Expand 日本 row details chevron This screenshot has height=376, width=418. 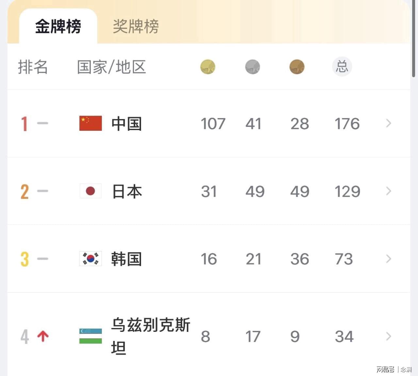(388, 191)
